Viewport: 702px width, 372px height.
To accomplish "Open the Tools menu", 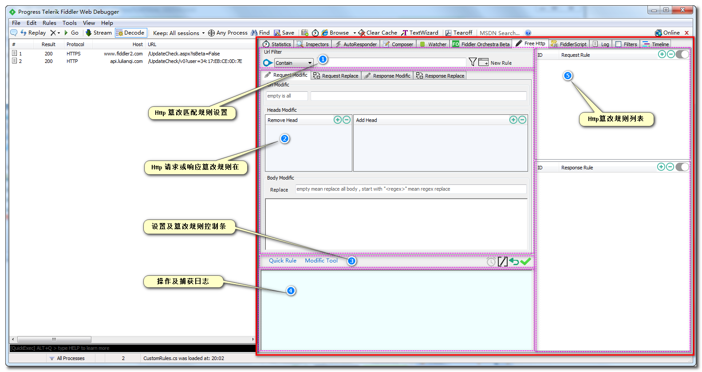I will [69, 23].
